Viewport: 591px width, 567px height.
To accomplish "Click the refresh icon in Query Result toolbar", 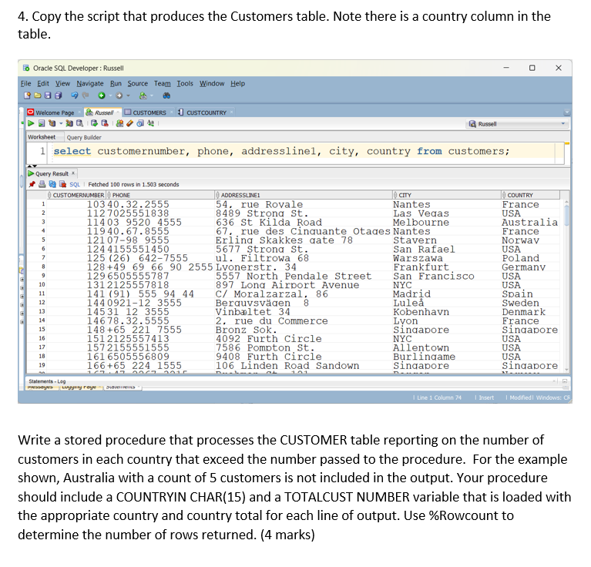I will [x=52, y=184].
